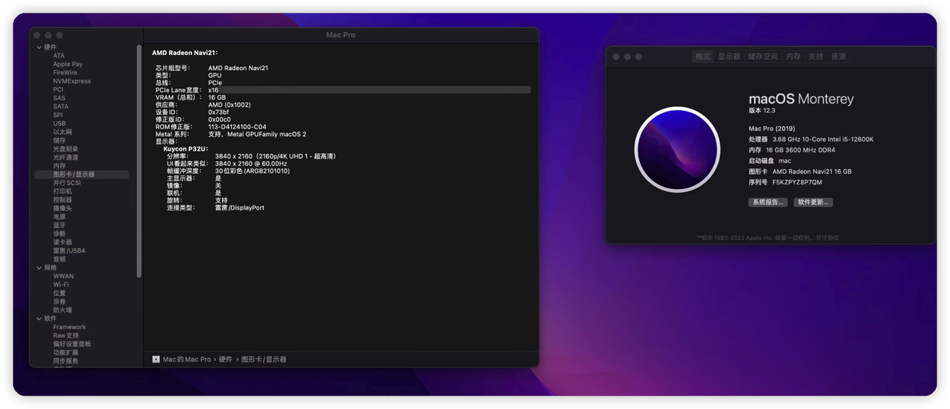Select 光纤通道 in the sidebar
Screen dimensions: 950x409
65,158
